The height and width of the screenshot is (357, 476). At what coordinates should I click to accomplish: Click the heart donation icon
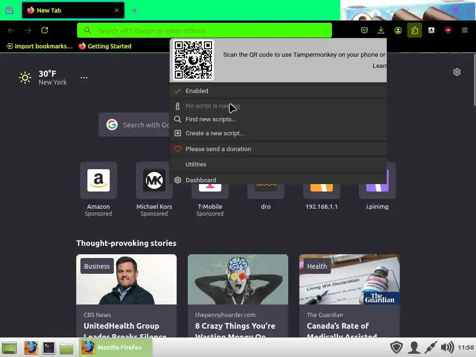[x=178, y=149]
